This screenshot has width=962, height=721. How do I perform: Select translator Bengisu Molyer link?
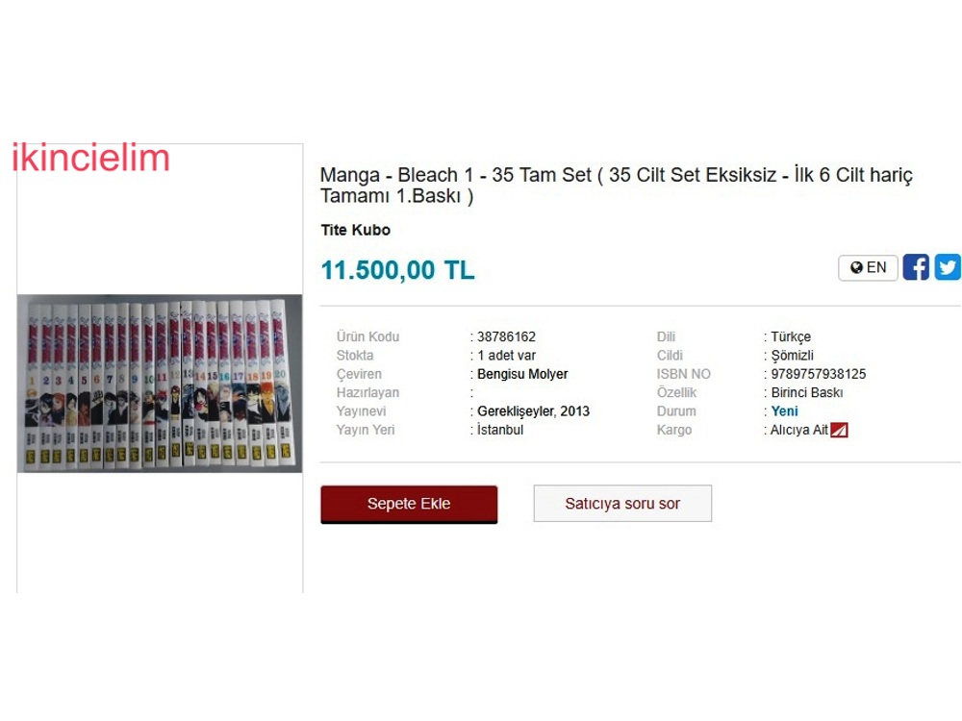point(522,374)
